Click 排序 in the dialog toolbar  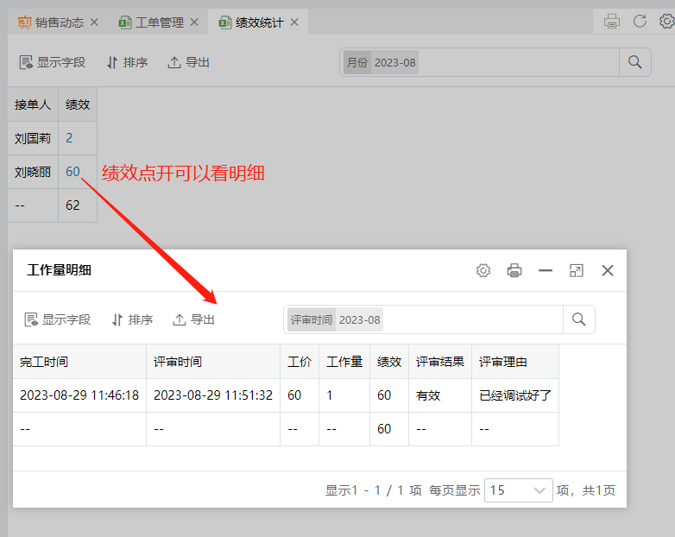[132, 319]
